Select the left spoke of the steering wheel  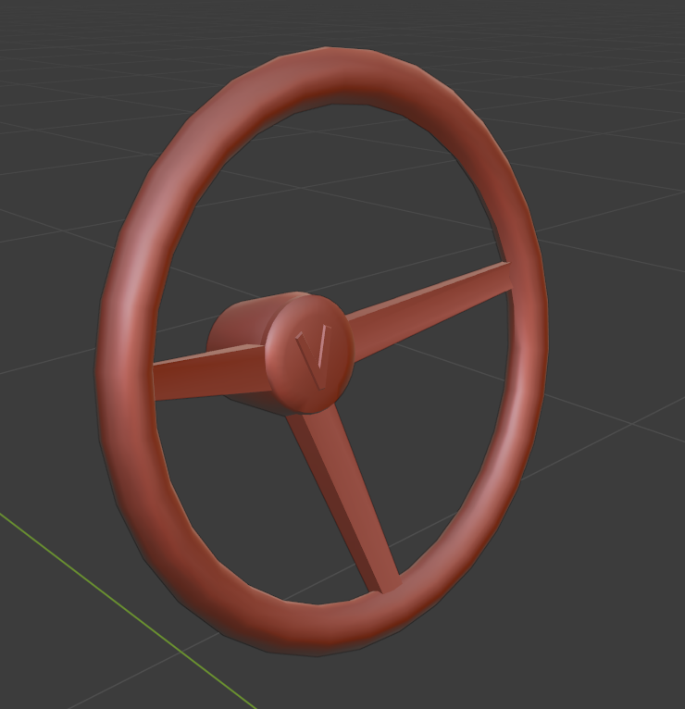tap(210, 371)
